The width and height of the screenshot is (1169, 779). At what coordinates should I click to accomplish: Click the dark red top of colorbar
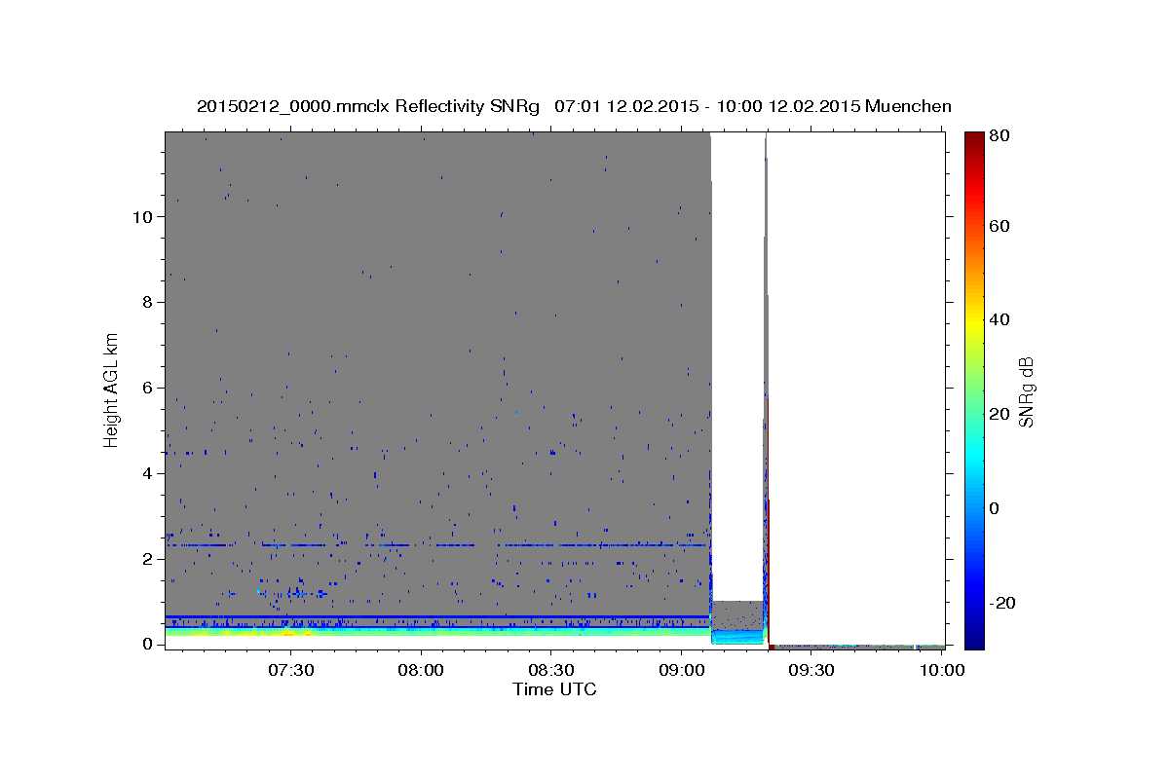coord(974,141)
